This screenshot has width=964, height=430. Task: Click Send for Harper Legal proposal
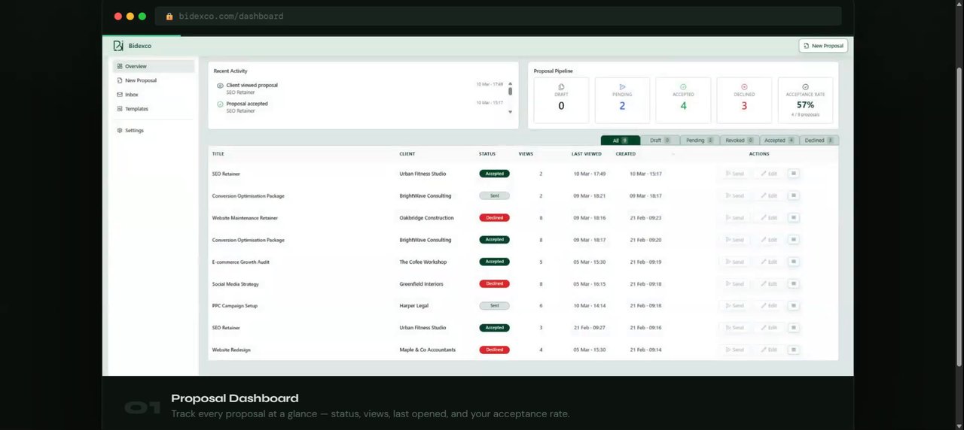(x=734, y=306)
